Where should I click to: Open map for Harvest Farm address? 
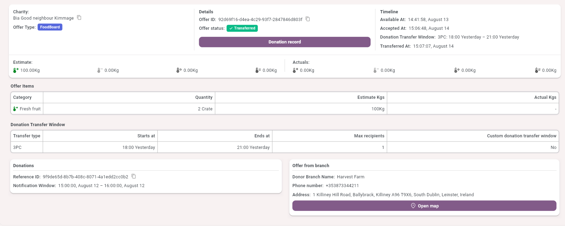pyautogui.click(x=424, y=206)
